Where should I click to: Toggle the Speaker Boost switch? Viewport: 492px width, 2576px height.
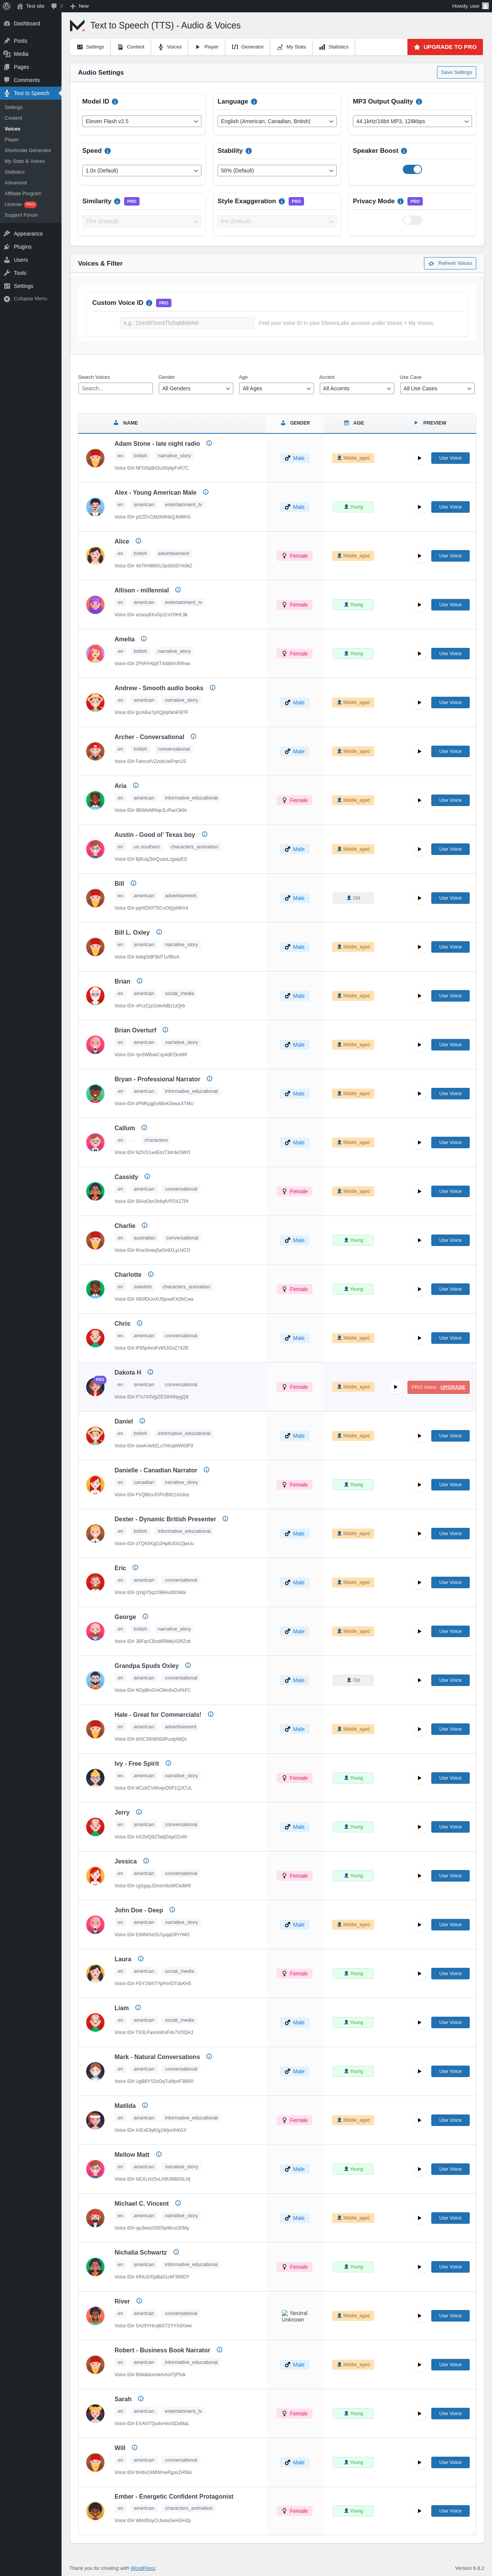click(412, 170)
